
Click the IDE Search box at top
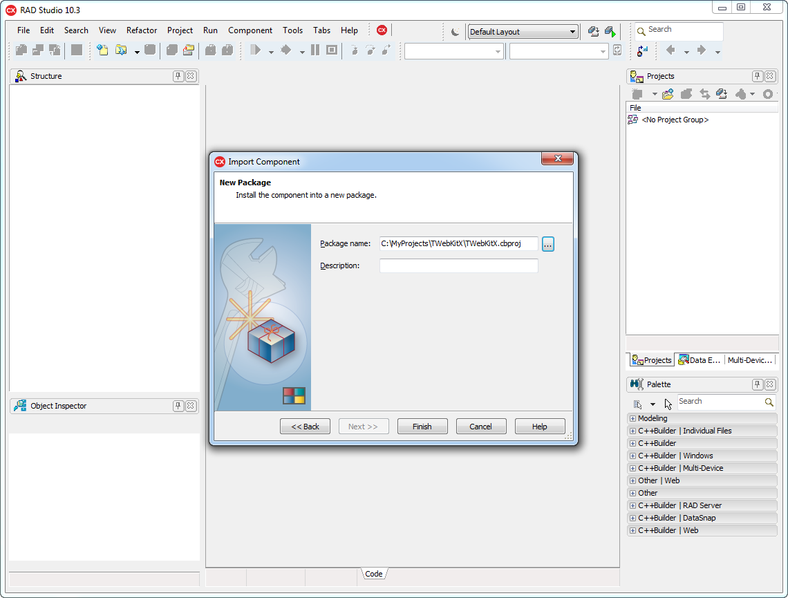coord(679,31)
